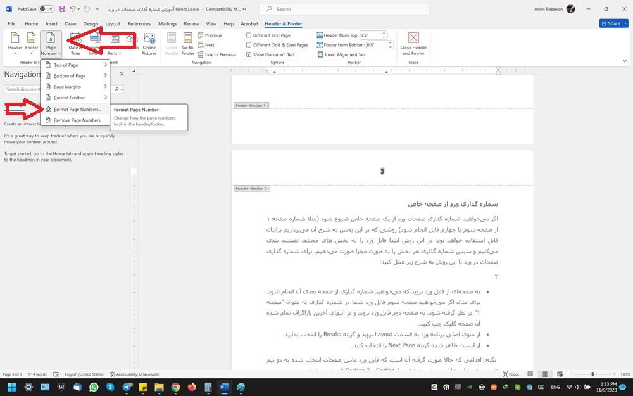Expand the Bottom of Page submenu
The image size is (633, 396).
click(x=70, y=75)
